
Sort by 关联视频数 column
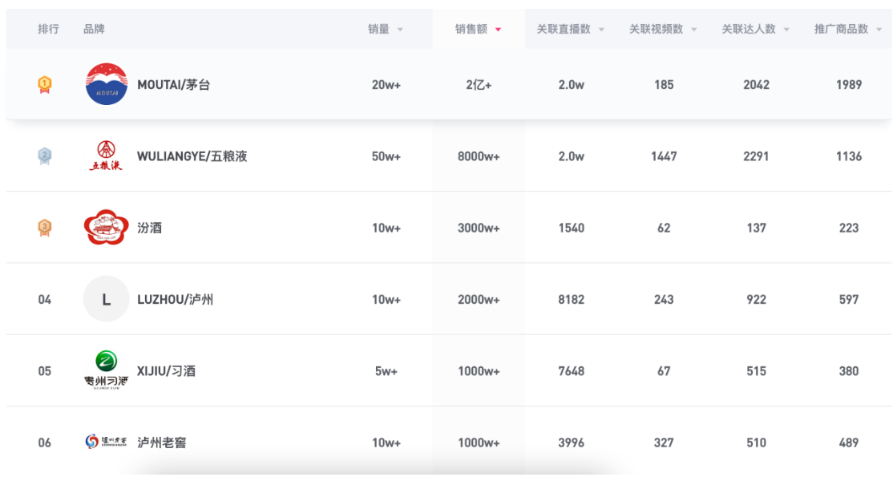click(663, 30)
